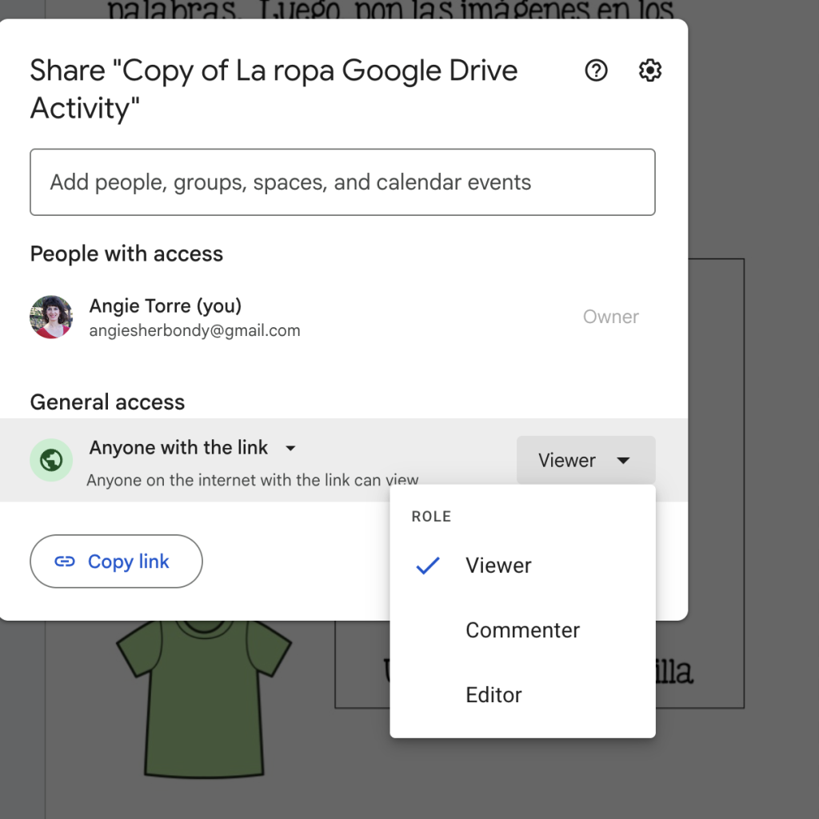Click the 'General access' heading

coord(108,402)
